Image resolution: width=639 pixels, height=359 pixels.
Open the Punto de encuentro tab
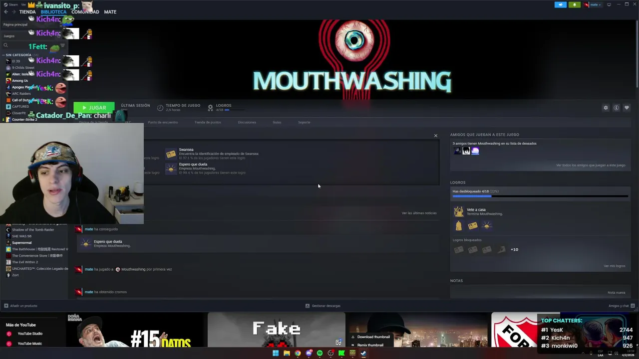[163, 122]
